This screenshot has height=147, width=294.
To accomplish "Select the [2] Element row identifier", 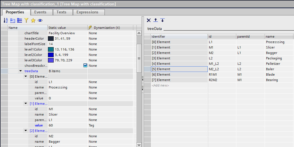I will [x=179, y=53].
